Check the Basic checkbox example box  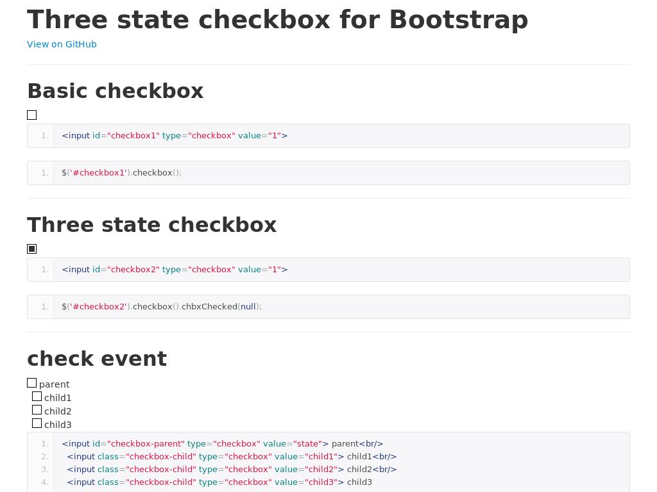tap(32, 115)
